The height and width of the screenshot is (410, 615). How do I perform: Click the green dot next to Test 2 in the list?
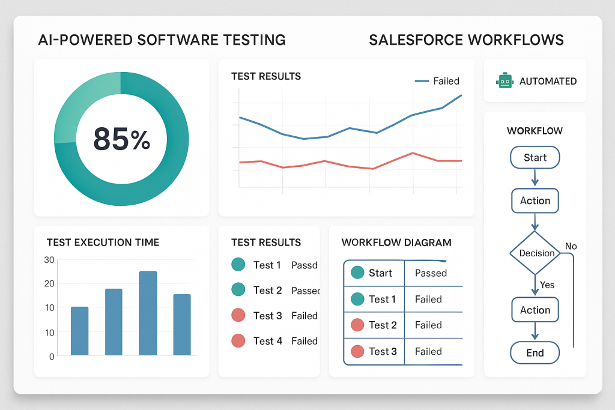tap(238, 290)
